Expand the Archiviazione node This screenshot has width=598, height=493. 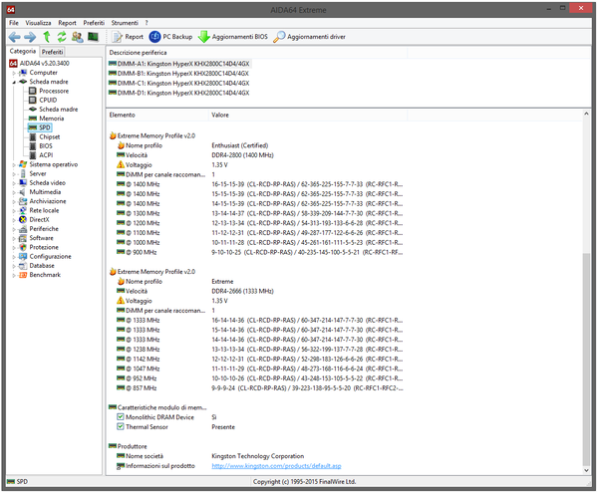14,201
